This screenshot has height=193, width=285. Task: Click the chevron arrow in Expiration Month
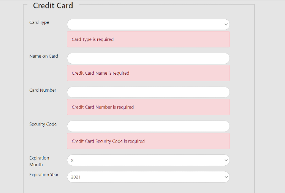tap(226, 160)
